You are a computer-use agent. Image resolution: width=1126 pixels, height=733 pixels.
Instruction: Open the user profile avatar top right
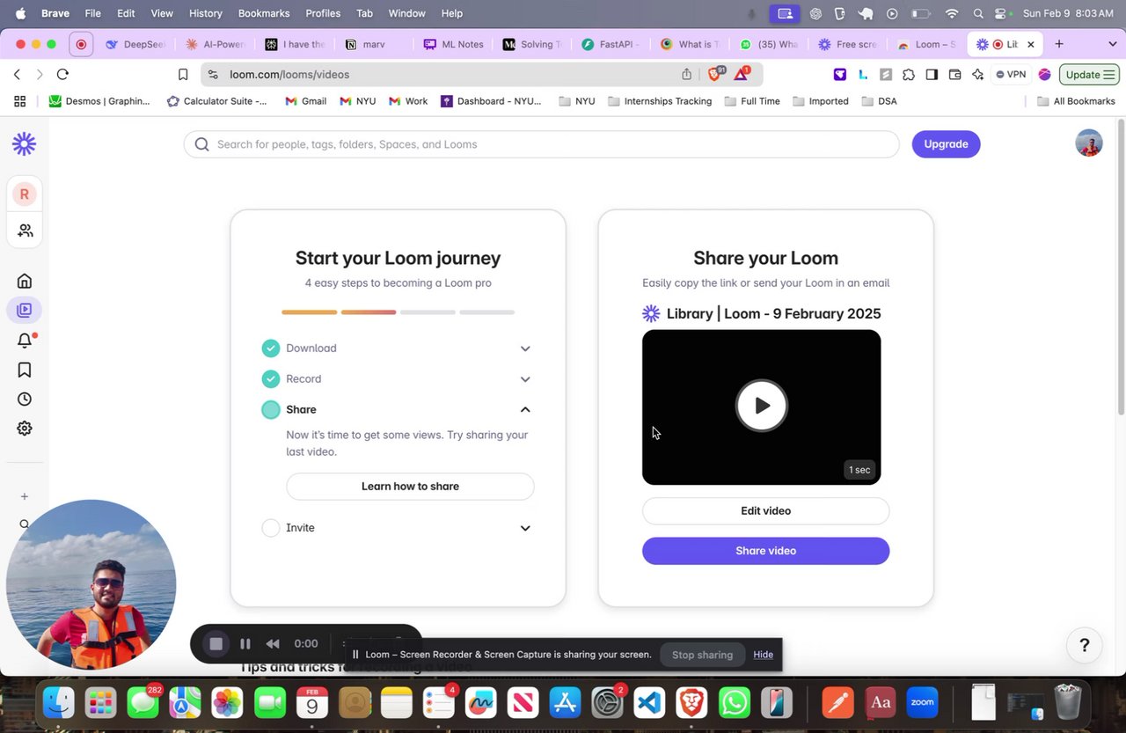(x=1089, y=143)
